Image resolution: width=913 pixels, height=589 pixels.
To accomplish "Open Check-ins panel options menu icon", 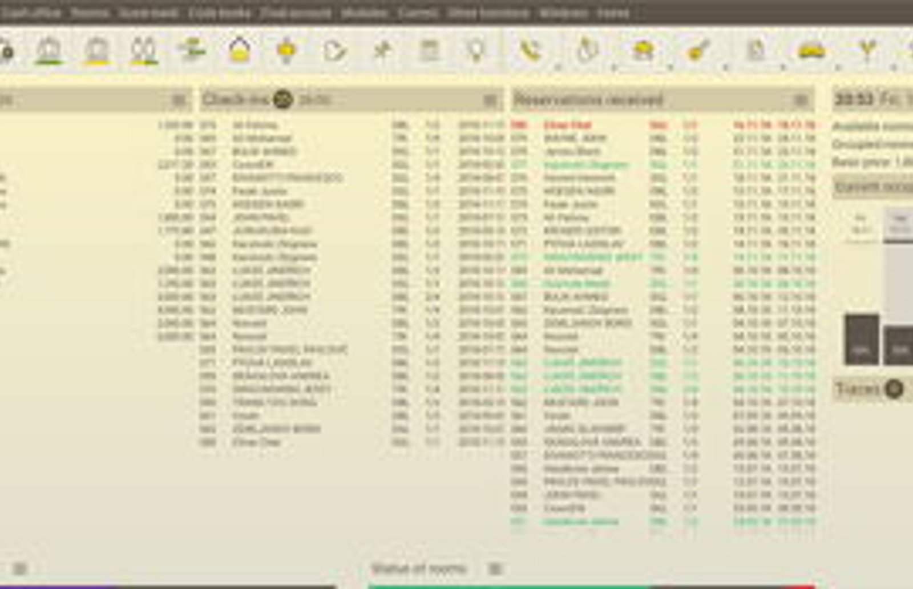I will 490,100.
